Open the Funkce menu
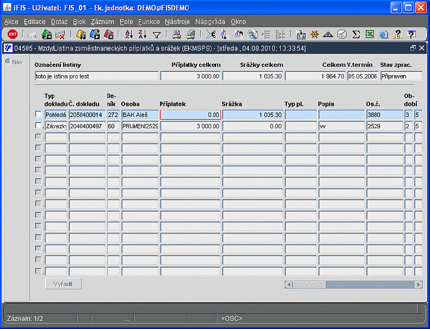The width and height of the screenshot is (430, 329). 149,21
